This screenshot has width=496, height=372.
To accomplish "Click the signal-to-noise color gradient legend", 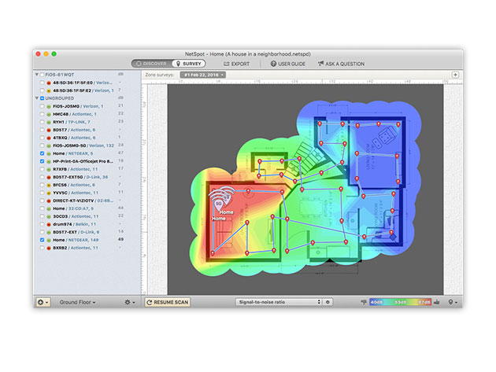I will coord(401,302).
